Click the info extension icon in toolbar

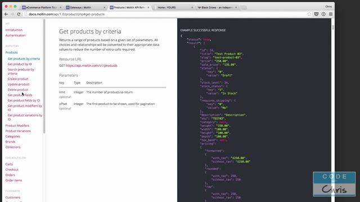point(323,14)
